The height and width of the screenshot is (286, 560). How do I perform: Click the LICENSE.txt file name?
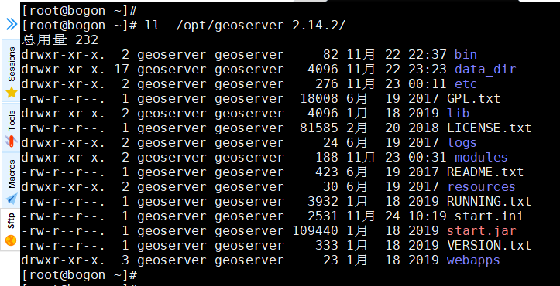pyautogui.click(x=489, y=128)
